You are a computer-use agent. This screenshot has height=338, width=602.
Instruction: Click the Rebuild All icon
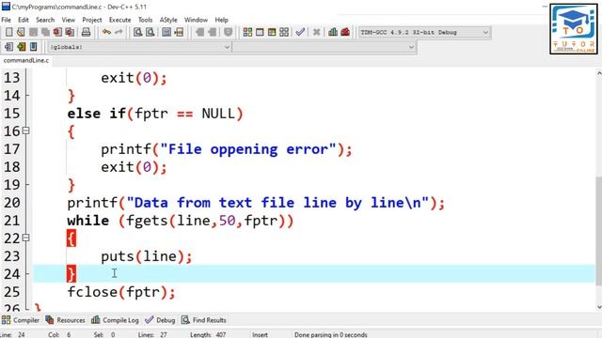[x=284, y=32]
